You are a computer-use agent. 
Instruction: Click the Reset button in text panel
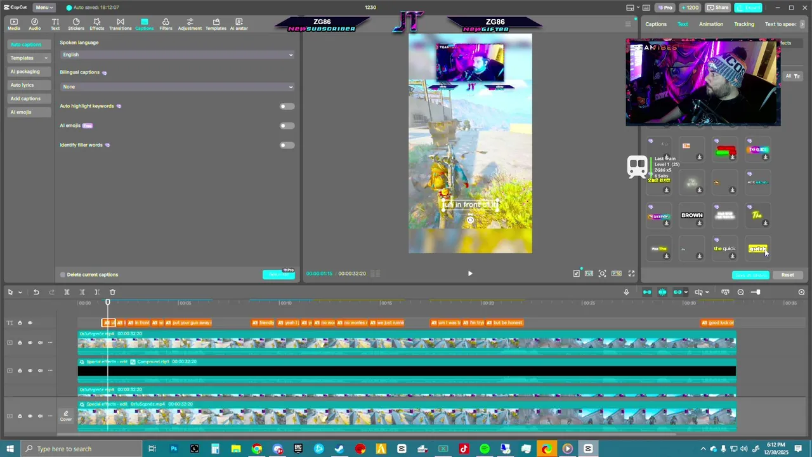pos(787,275)
